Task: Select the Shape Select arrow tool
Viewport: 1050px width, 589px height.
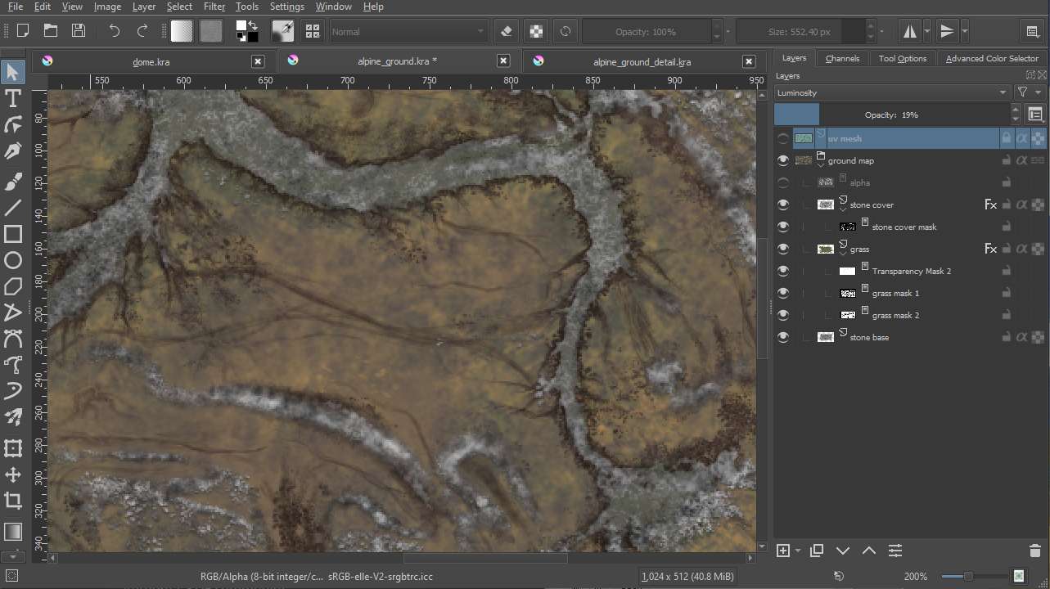Action: (x=13, y=72)
